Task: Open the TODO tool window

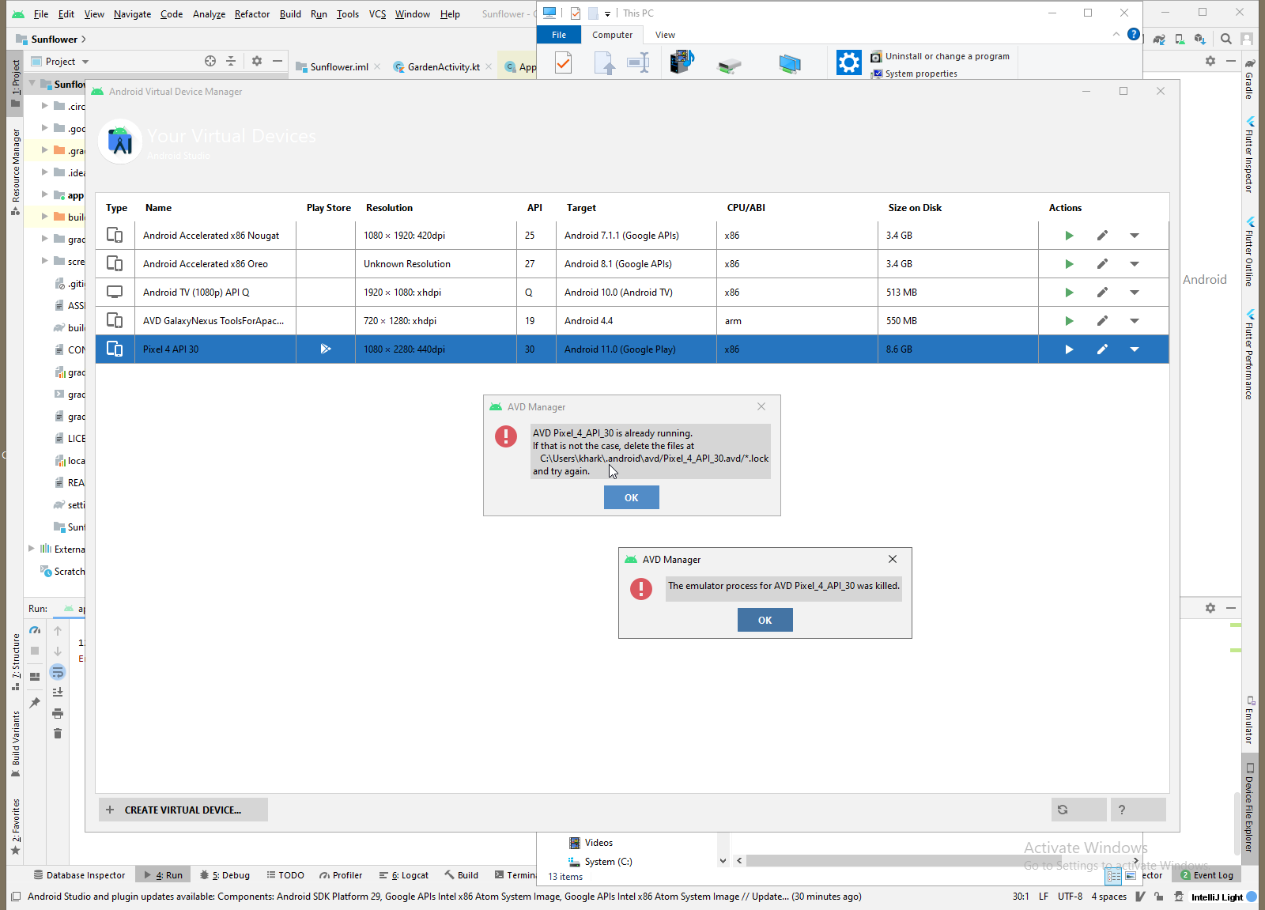Action: (285, 875)
